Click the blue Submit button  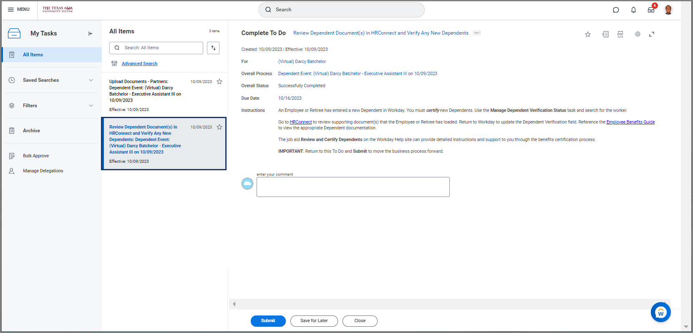268,321
